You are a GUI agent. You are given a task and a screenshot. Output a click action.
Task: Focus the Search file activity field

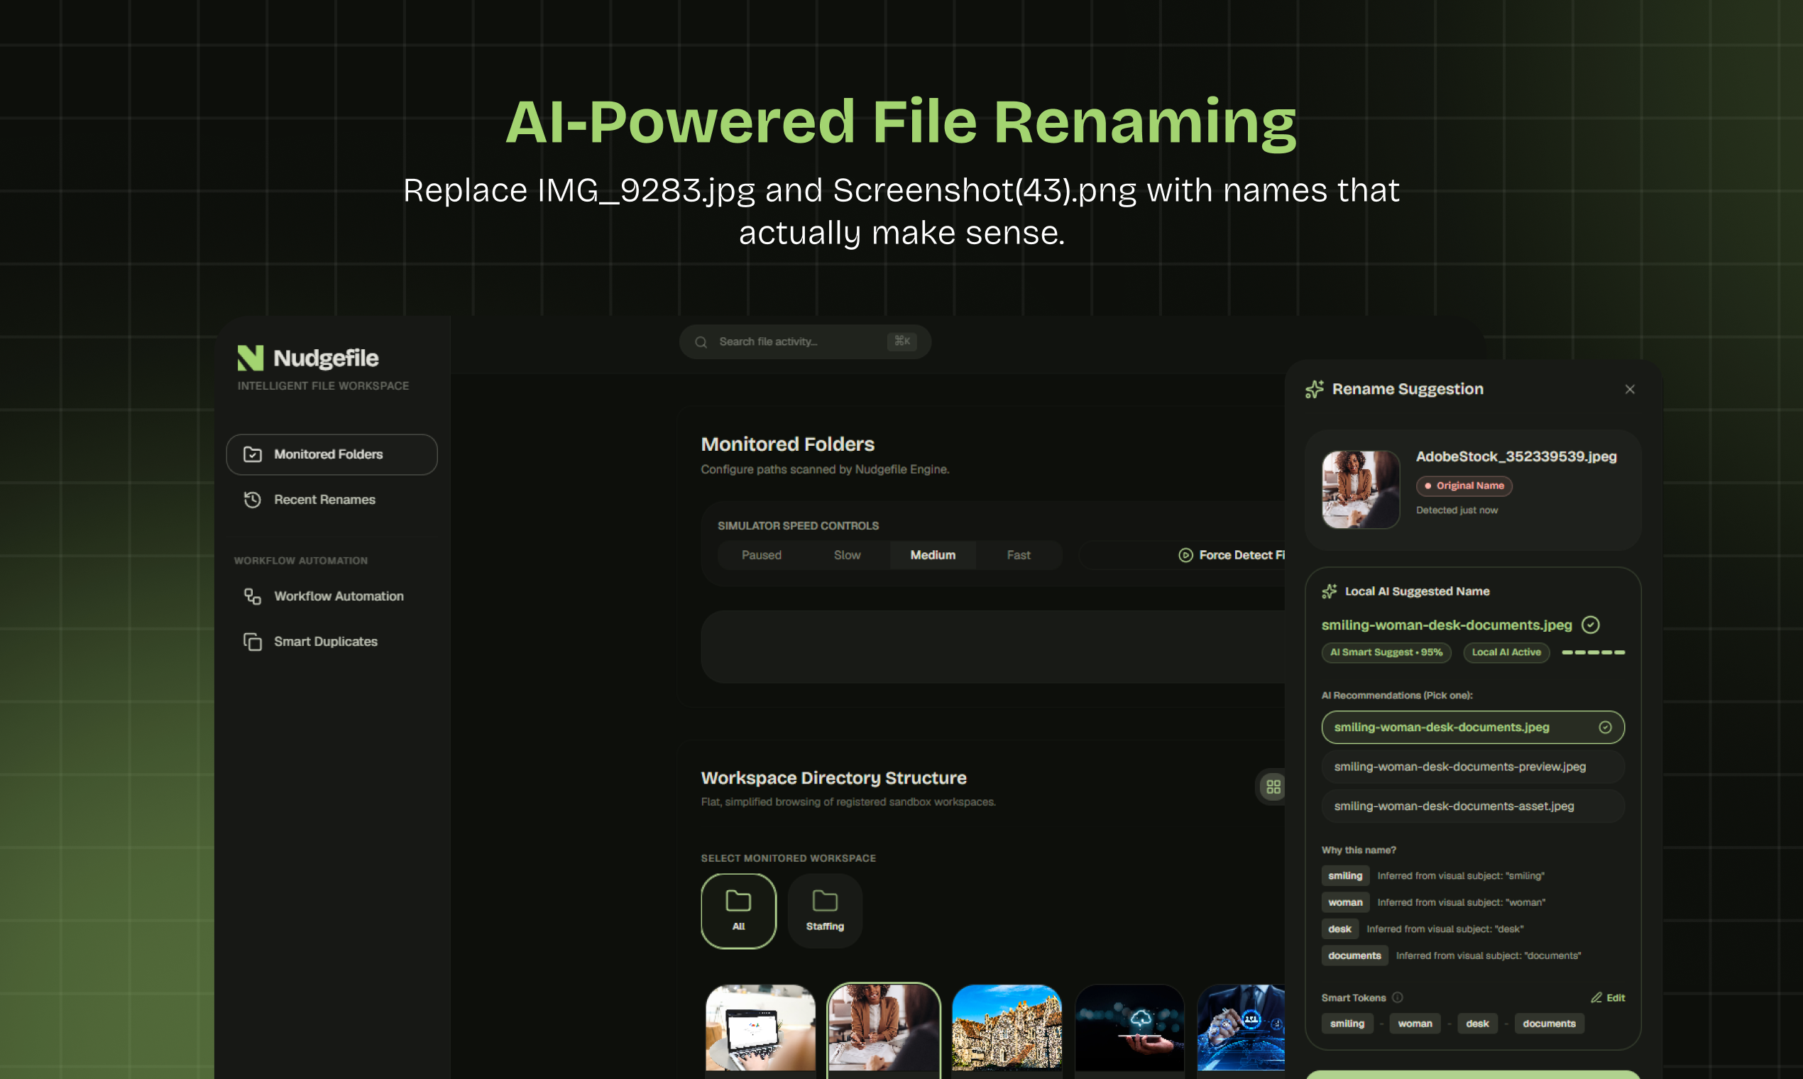[805, 341]
